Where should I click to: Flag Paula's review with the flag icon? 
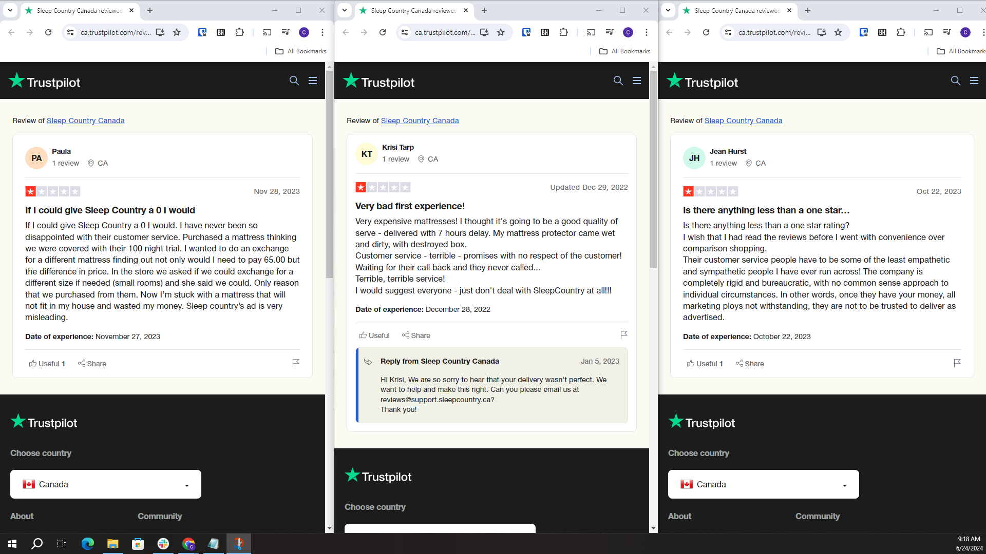coord(296,363)
